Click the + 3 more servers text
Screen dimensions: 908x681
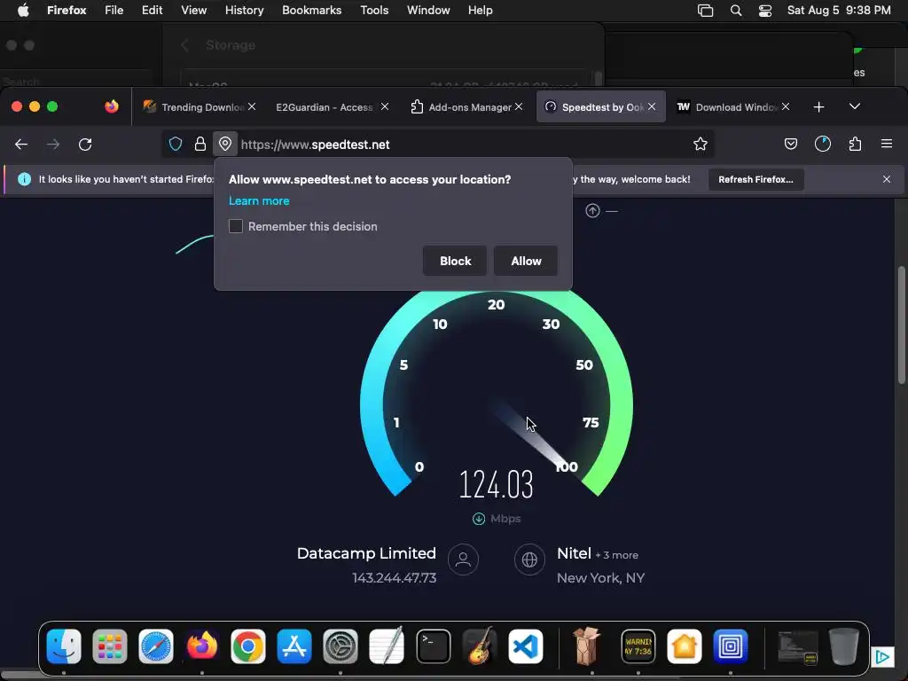pyautogui.click(x=617, y=555)
